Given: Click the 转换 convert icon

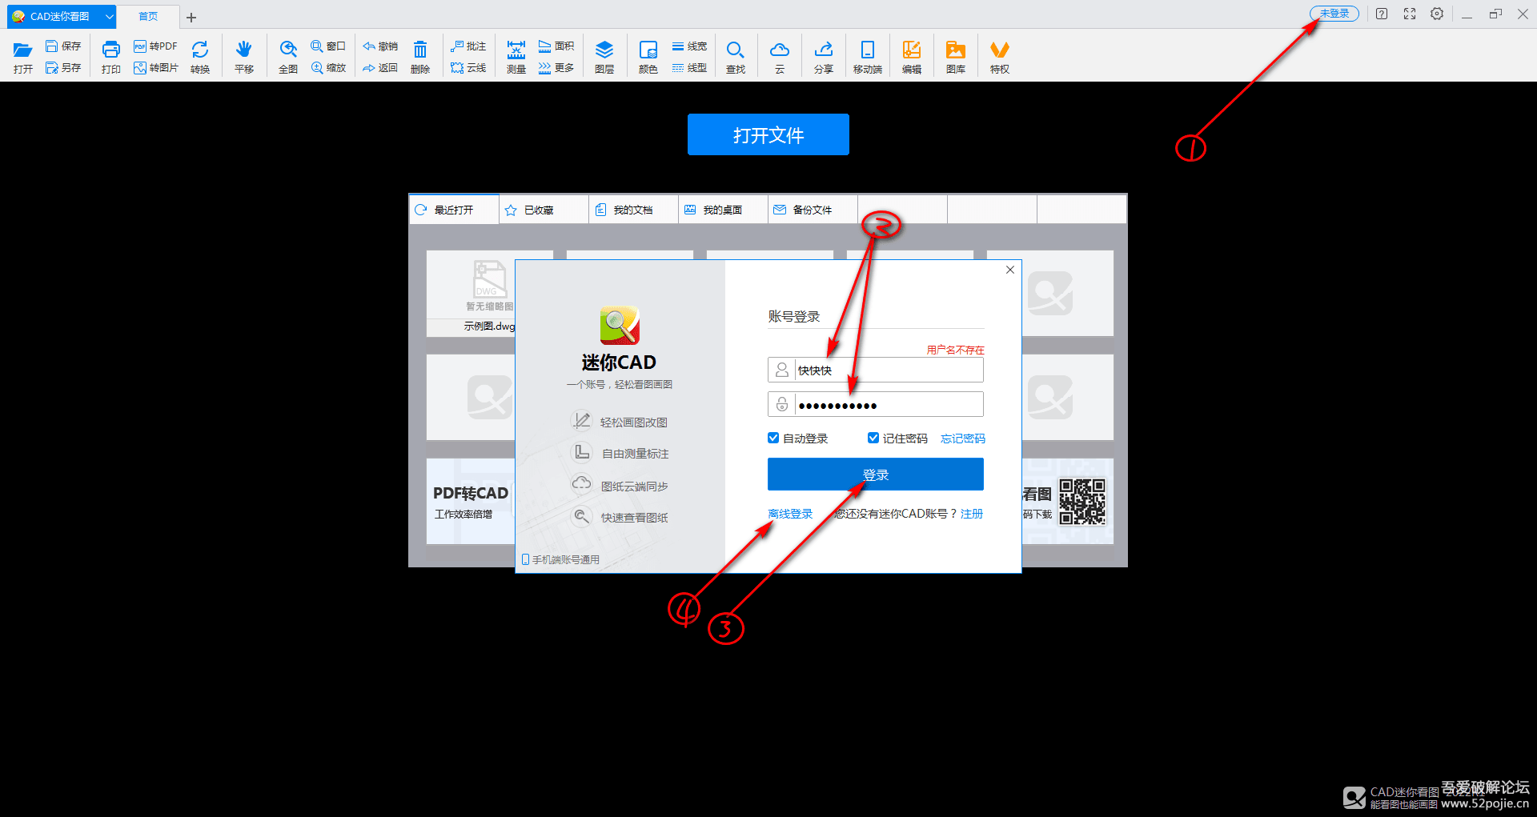Looking at the screenshot, I should point(200,57).
